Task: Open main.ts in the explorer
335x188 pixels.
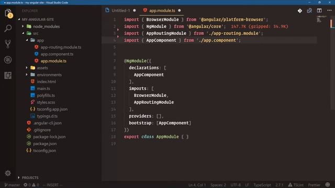Action: tap(43, 88)
